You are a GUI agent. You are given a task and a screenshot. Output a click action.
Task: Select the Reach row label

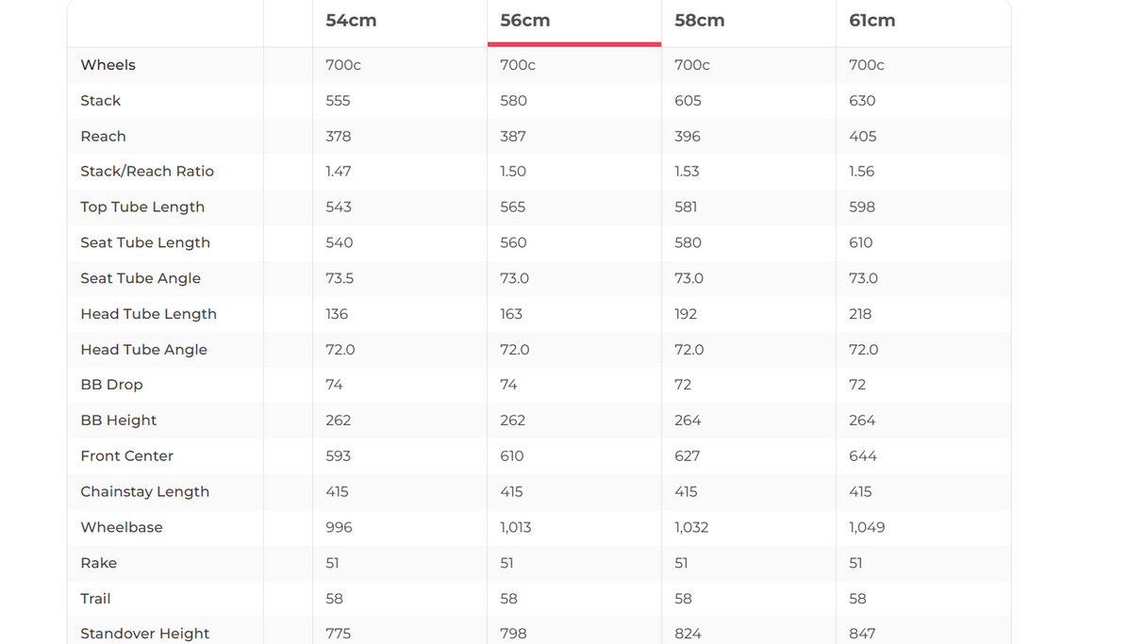pos(103,136)
